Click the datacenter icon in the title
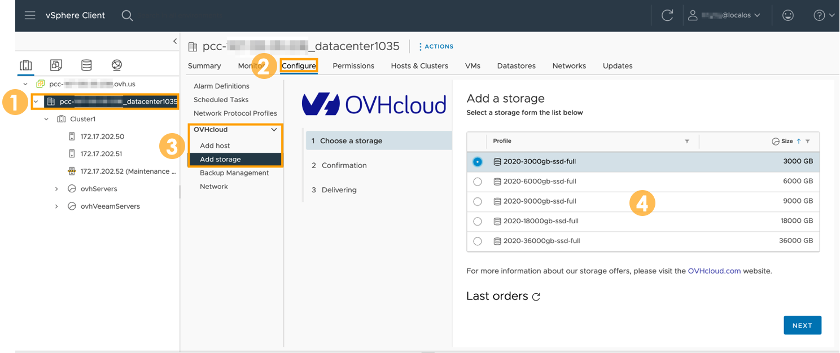The width and height of the screenshot is (840, 353). click(193, 46)
